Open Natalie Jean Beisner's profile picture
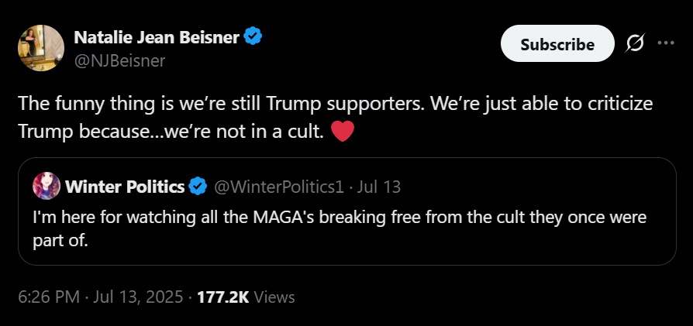 coord(41,48)
